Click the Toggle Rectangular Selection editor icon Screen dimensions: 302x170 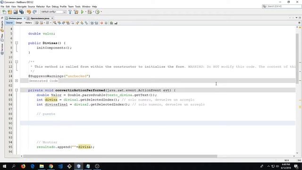click(x=72, y=23)
